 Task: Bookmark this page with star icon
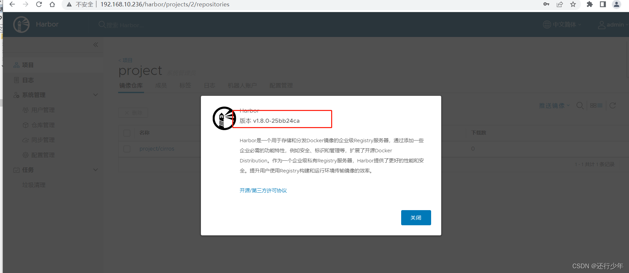coord(573,4)
